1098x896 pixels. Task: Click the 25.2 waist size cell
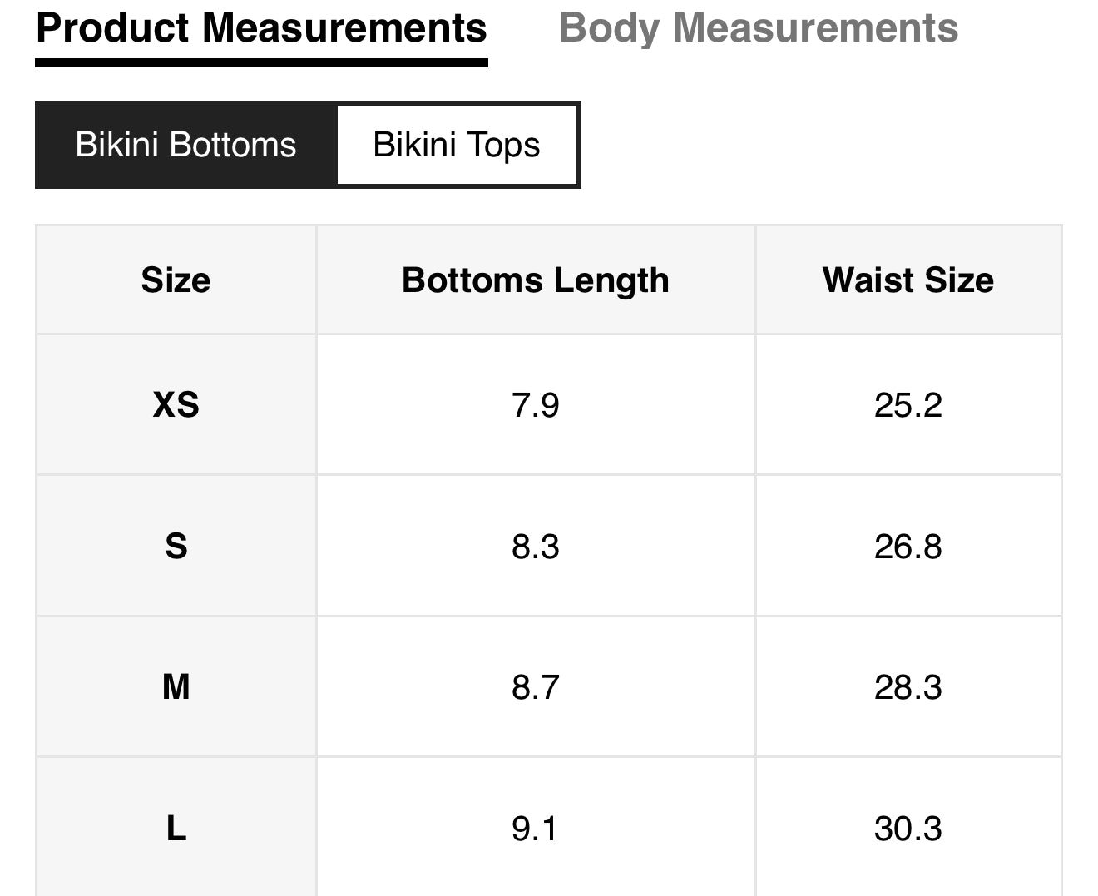coord(908,405)
